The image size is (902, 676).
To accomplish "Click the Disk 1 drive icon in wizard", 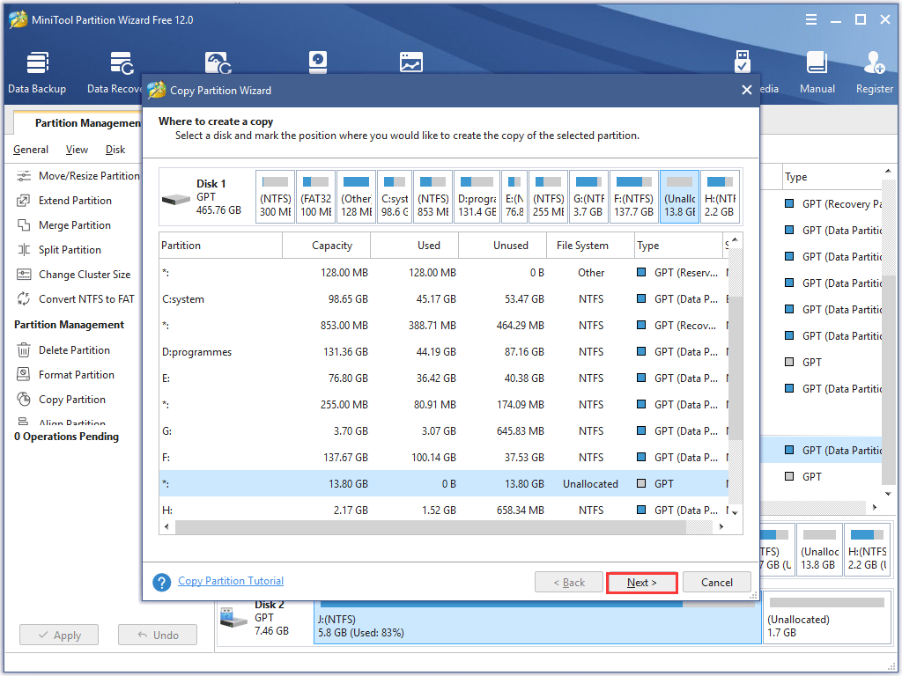I will (176, 200).
